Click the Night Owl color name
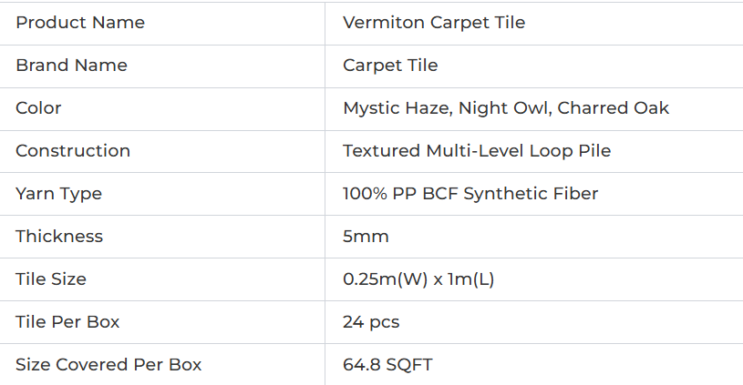The width and height of the screenshot is (743, 385). 502,107
